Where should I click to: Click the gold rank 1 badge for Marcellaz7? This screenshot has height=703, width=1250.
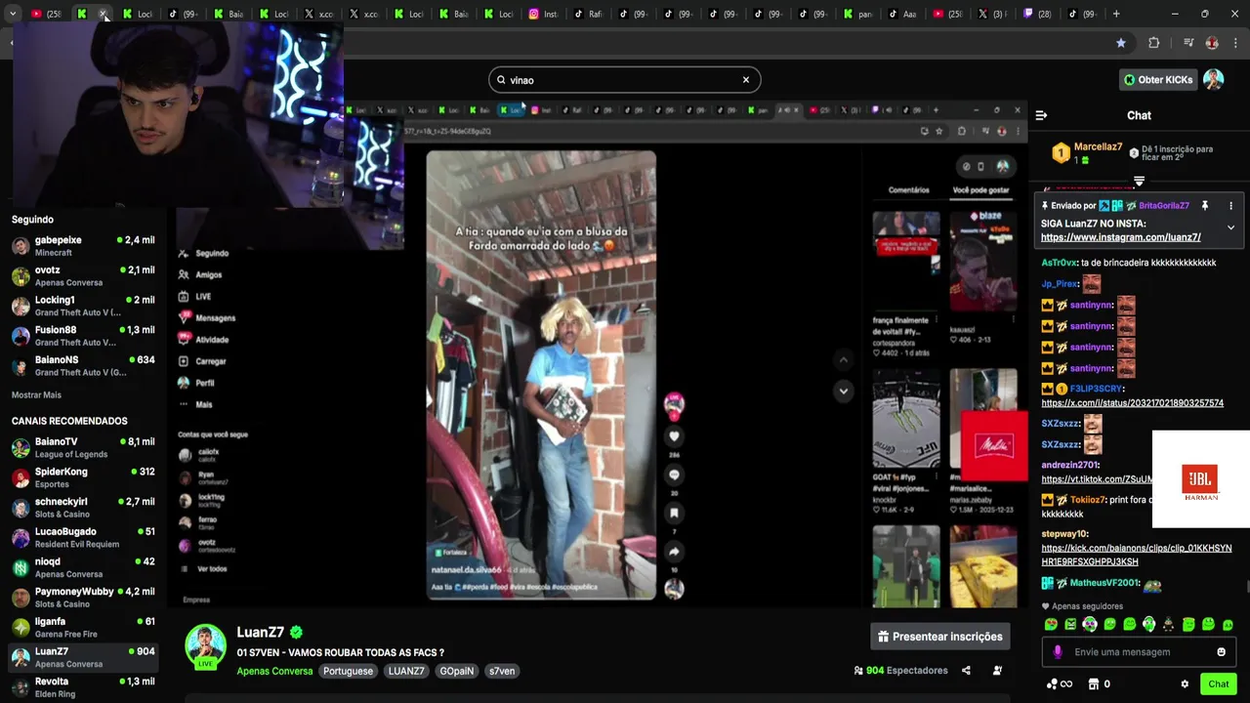[x=1061, y=153]
